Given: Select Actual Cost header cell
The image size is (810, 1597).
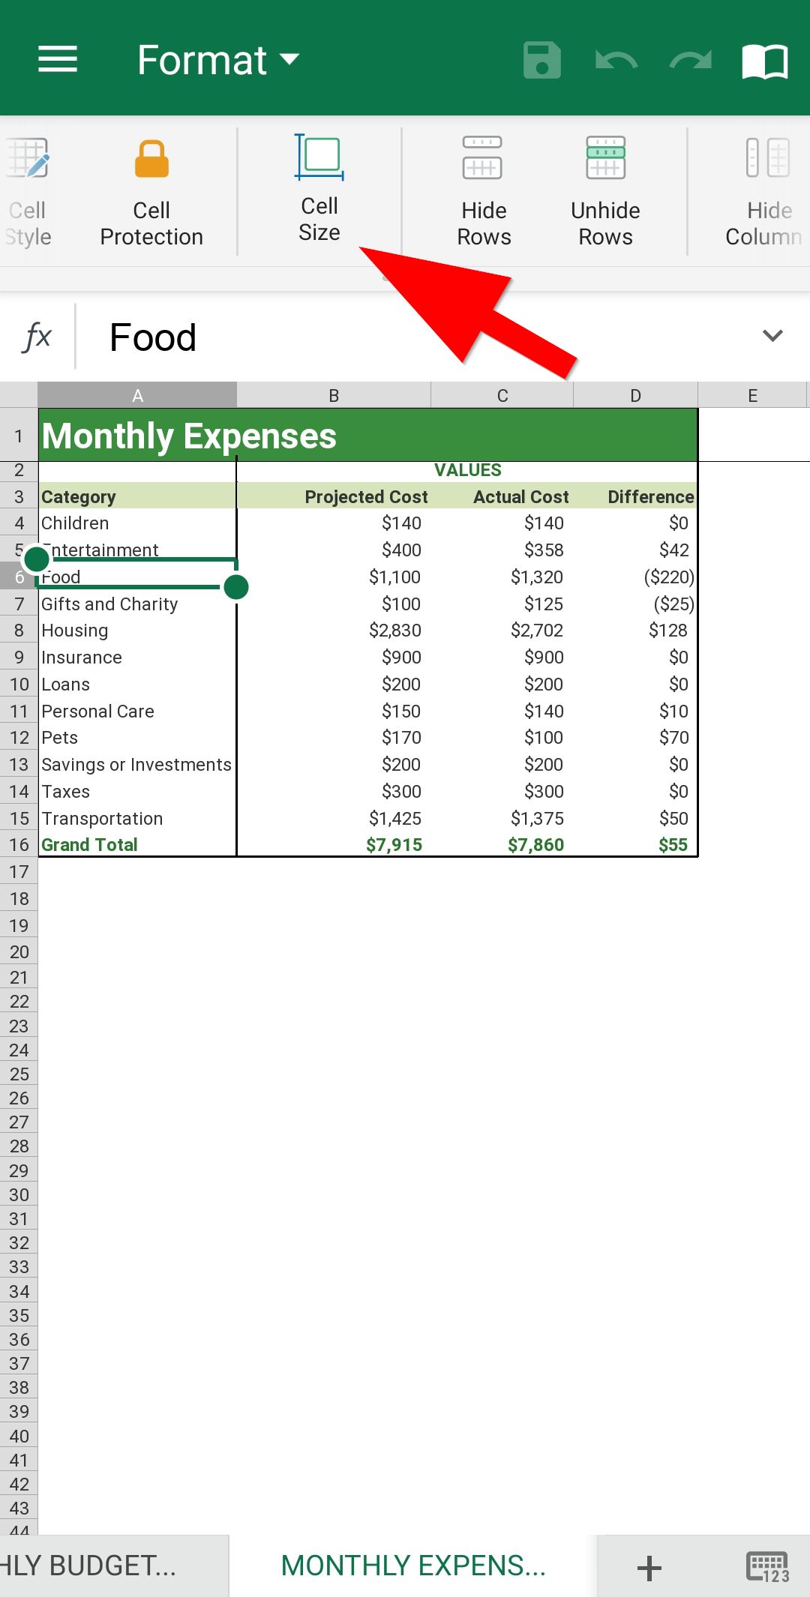Looking at the screenshot, I should pos(502,496).
